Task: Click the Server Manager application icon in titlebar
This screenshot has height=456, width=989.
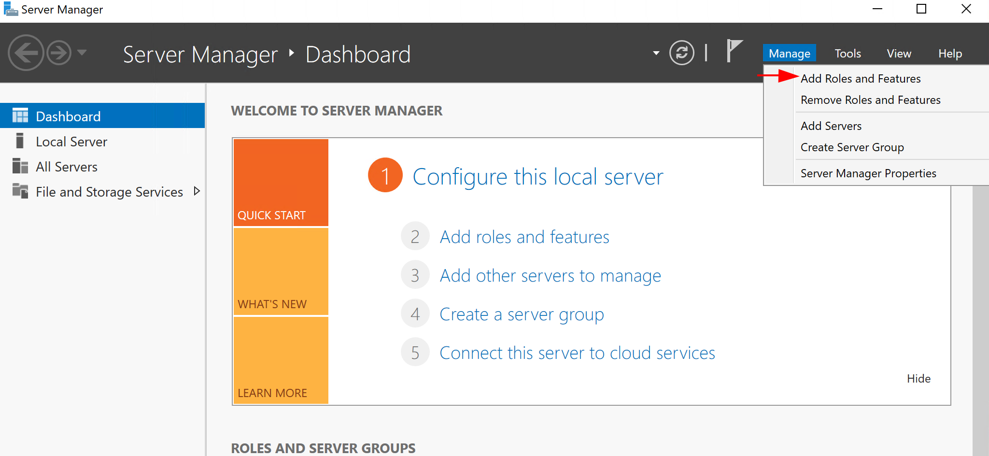Action: (10, 9)
